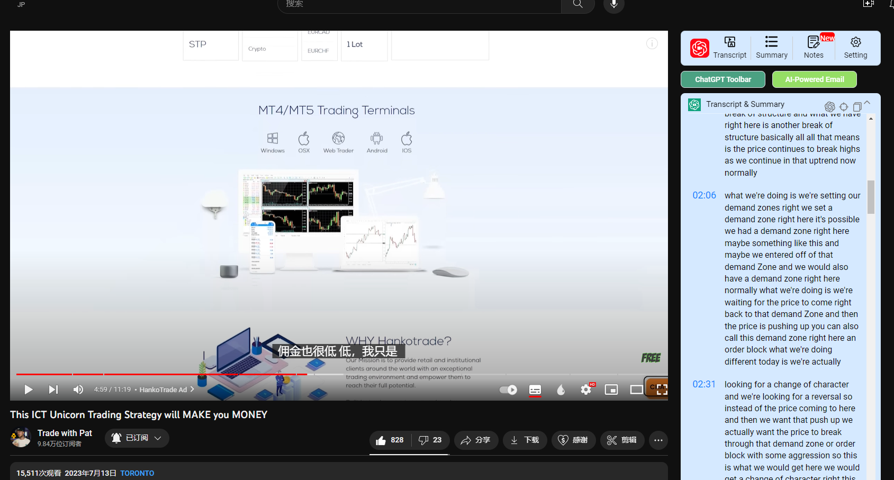Viewport: 894px width, 480px height.
Task: Share the video via 分享 button
Action: 476,440
